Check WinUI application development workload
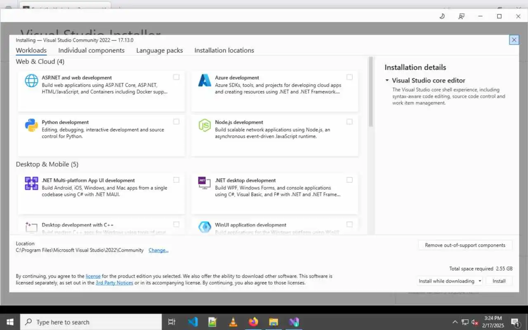Image resolution: width=528 pixels, height=330 pixels. (350, 224)
